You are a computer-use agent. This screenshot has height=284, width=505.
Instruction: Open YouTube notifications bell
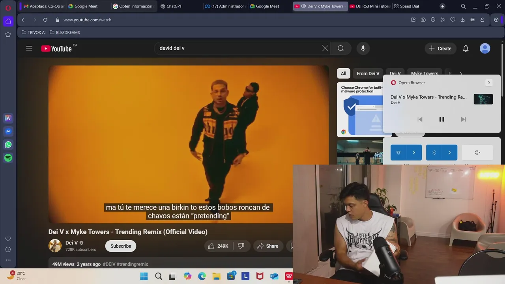point(466,49)
